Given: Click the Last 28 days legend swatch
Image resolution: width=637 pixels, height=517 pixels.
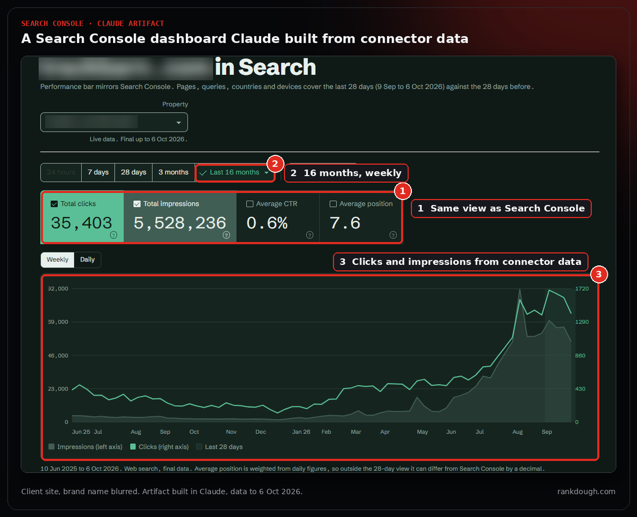Looking at the screenshot, I should click(200, 447).
